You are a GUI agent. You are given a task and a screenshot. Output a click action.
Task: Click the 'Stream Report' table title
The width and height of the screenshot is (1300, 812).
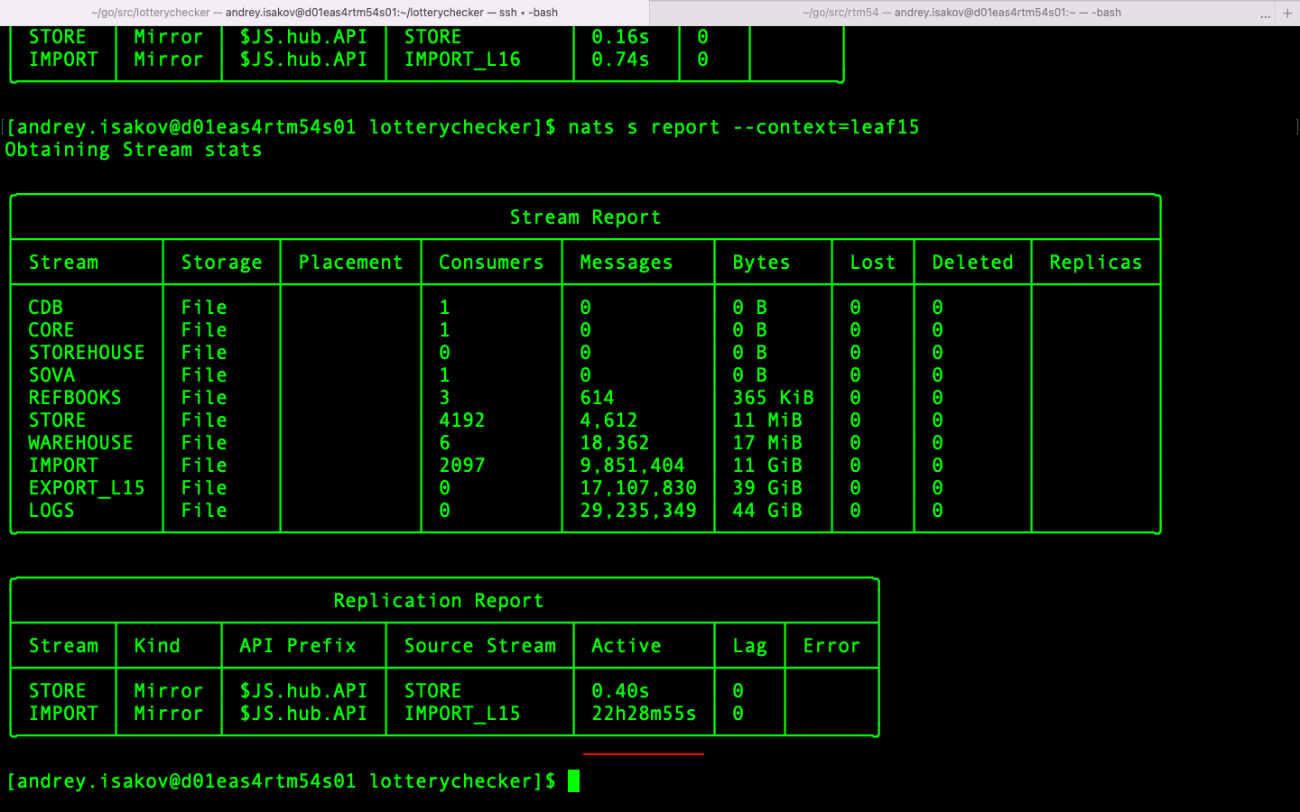(x=585, y=217)
